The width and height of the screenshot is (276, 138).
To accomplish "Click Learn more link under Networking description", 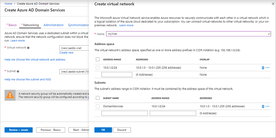I will pos(18,41).
